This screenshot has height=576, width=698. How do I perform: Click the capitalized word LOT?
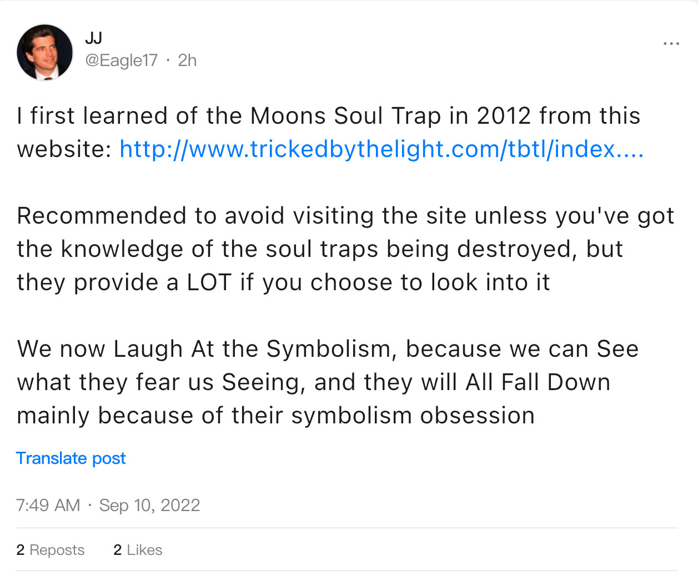click(x=209, y=282)
